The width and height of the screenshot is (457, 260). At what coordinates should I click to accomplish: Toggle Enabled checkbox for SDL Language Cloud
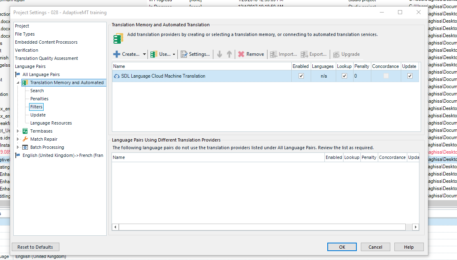(301, 76)
